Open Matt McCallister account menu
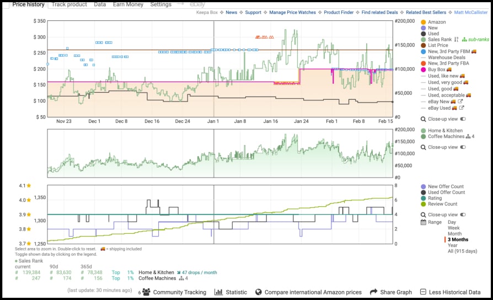 471,12
